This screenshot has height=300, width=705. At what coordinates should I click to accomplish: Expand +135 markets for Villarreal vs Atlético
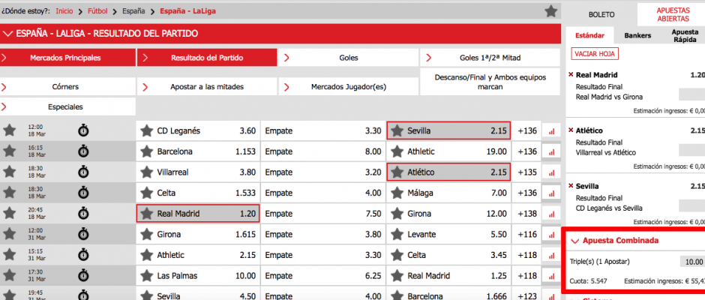[527, 172]
